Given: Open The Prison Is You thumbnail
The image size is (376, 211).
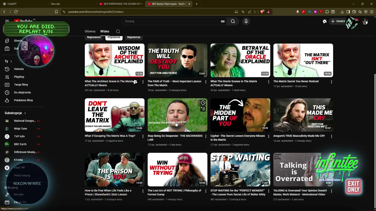Looking at the screenshot, I should click(x=115, y=169).
